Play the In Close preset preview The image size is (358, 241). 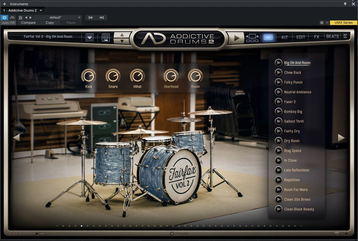[x=278, y=160]
